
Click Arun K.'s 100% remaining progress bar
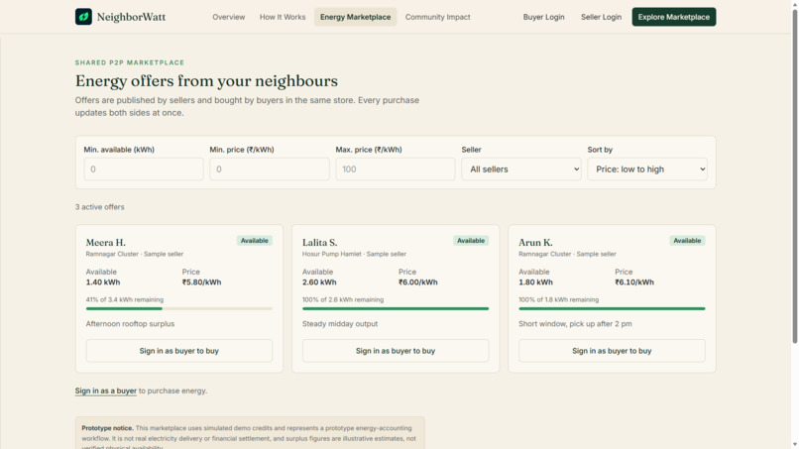[x=612, y=308]
